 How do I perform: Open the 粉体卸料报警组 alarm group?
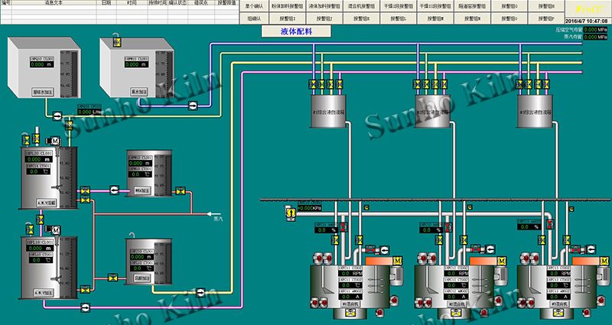pos(288,6)
